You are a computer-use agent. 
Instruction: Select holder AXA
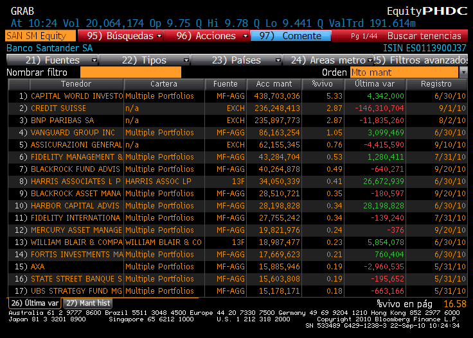point(38,267)
